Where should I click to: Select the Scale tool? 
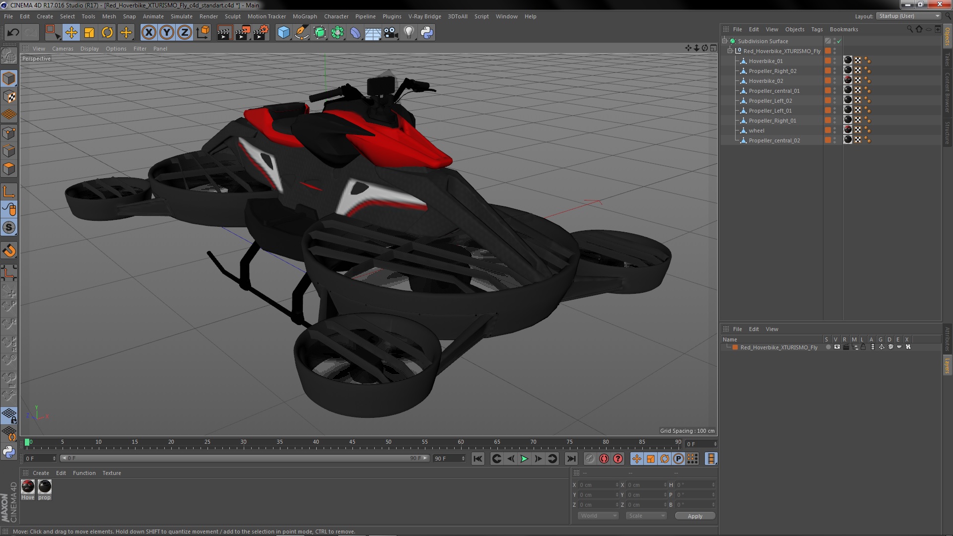tap(89, 33)
